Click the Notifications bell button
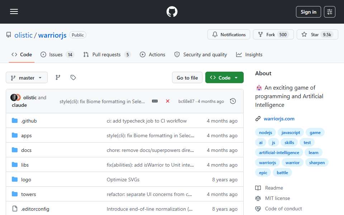The height and width of the screenshot is (215, 344). click(x=229, y=35)
